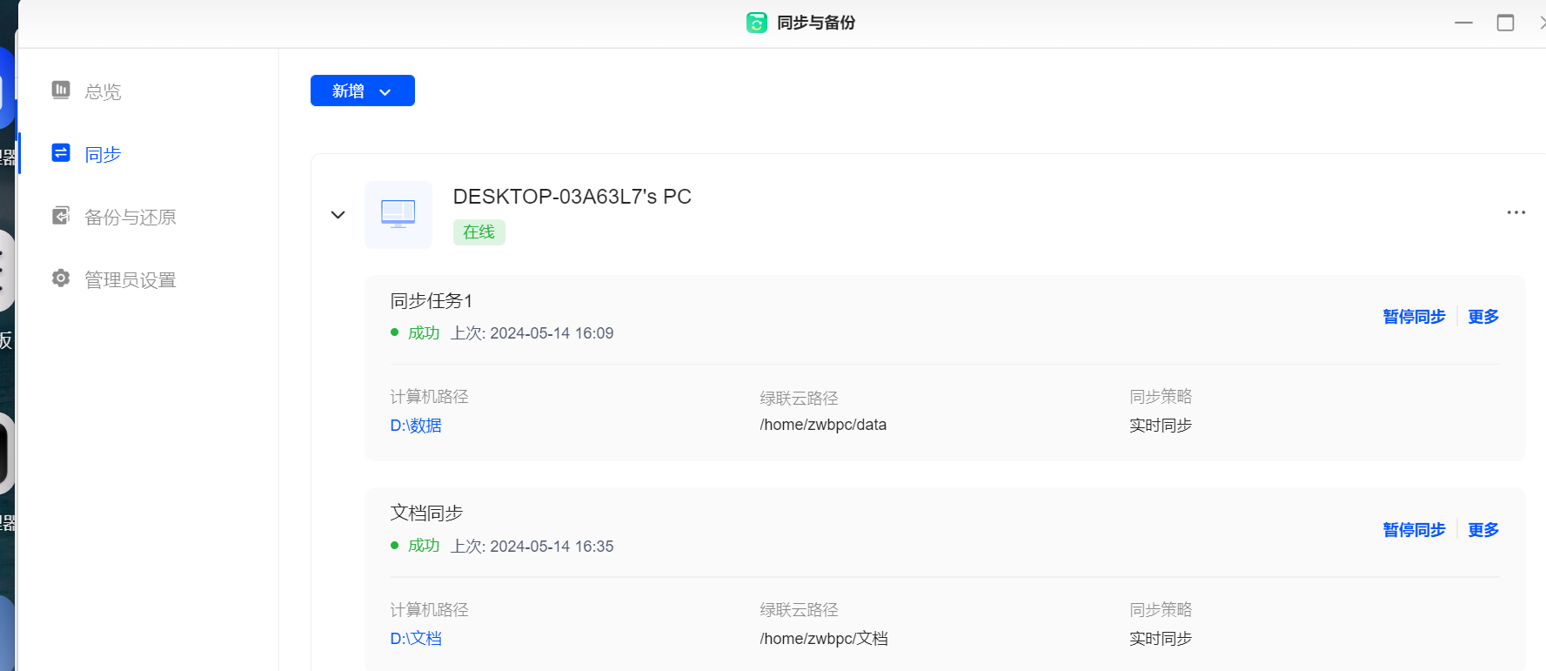Pause sync for 同步任务1
The width and height of the screenshot is (1546, 671).
[x=1414, y=317]
